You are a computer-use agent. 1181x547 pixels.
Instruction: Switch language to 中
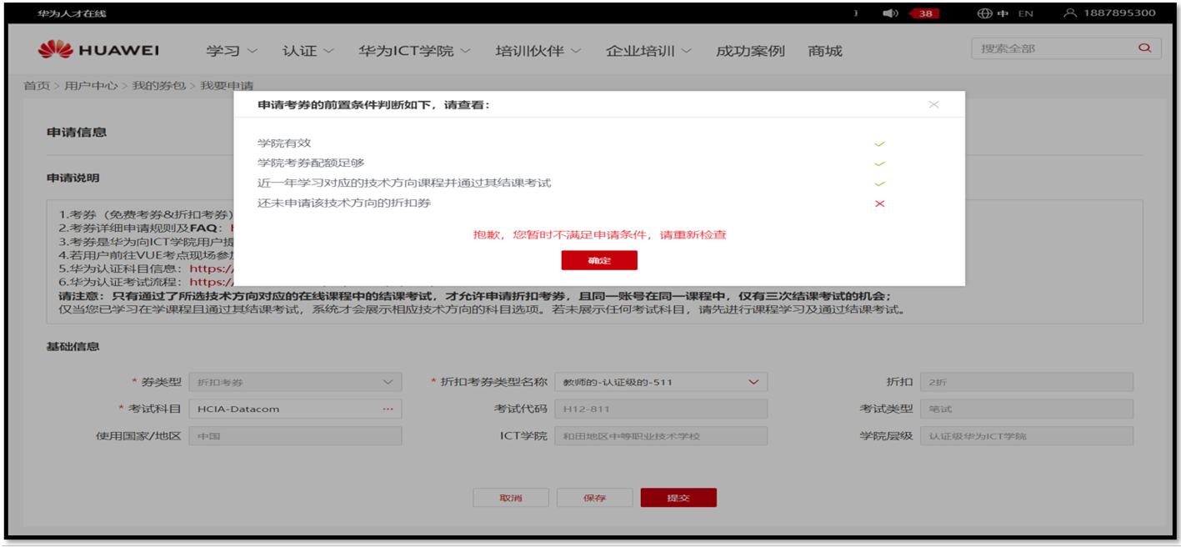tap(1003, 13)
